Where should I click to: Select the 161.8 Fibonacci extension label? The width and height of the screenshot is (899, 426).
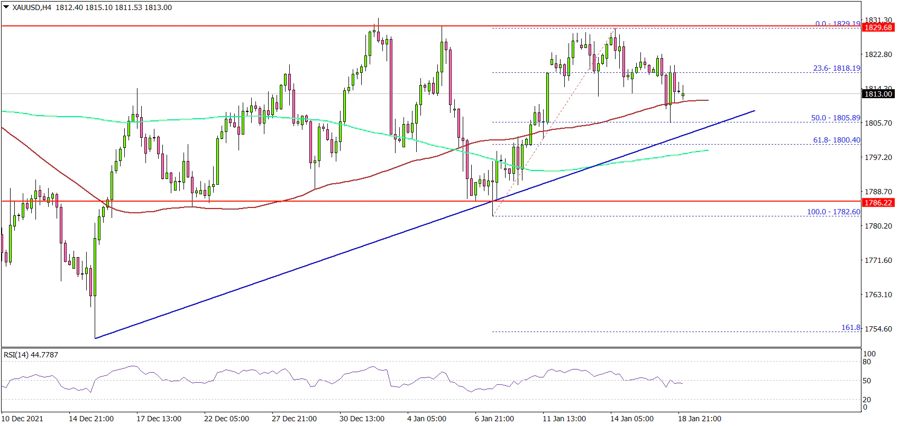(x=851, y=327)
